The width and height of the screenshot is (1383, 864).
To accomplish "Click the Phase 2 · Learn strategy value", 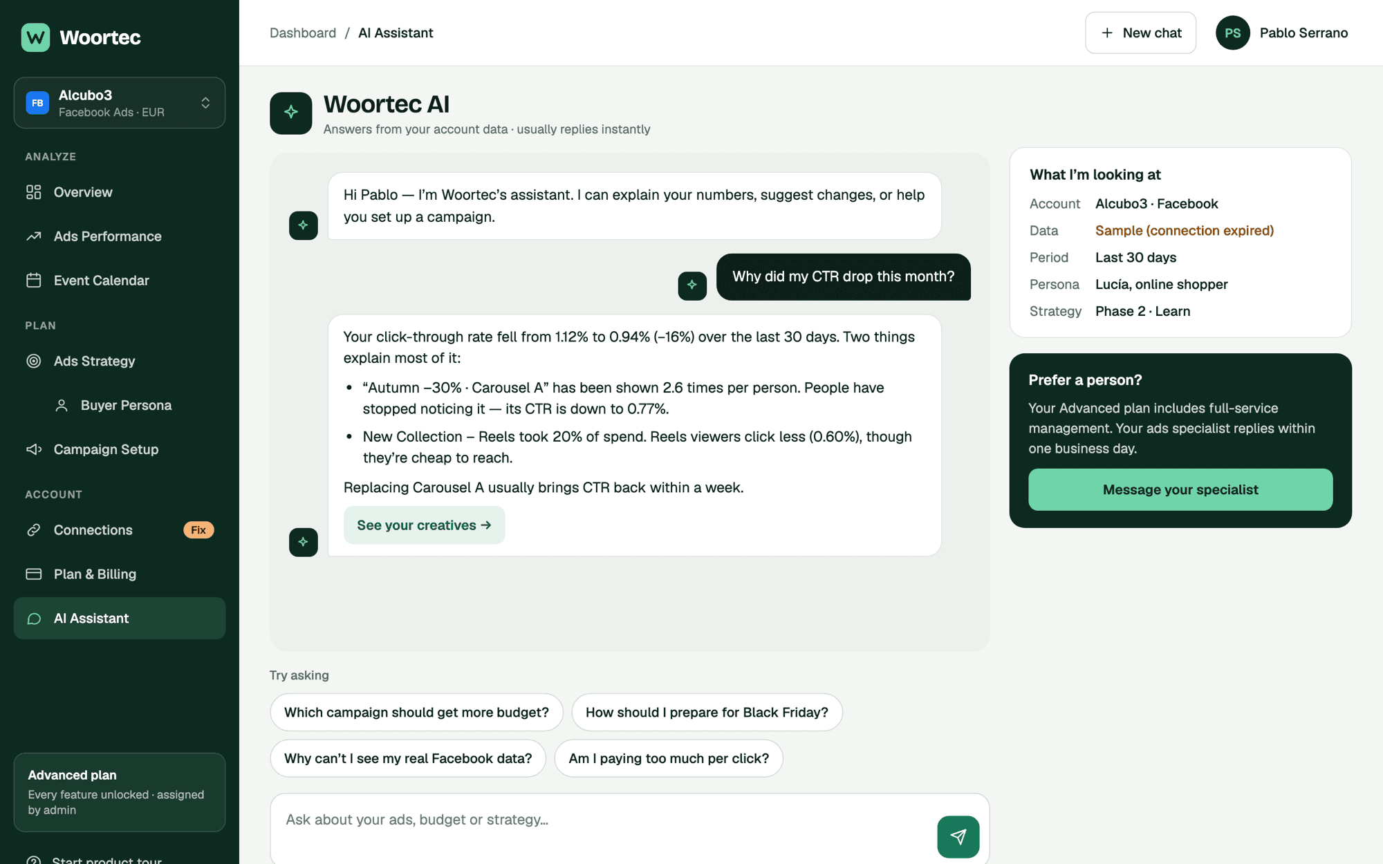I will [1143, 312].
